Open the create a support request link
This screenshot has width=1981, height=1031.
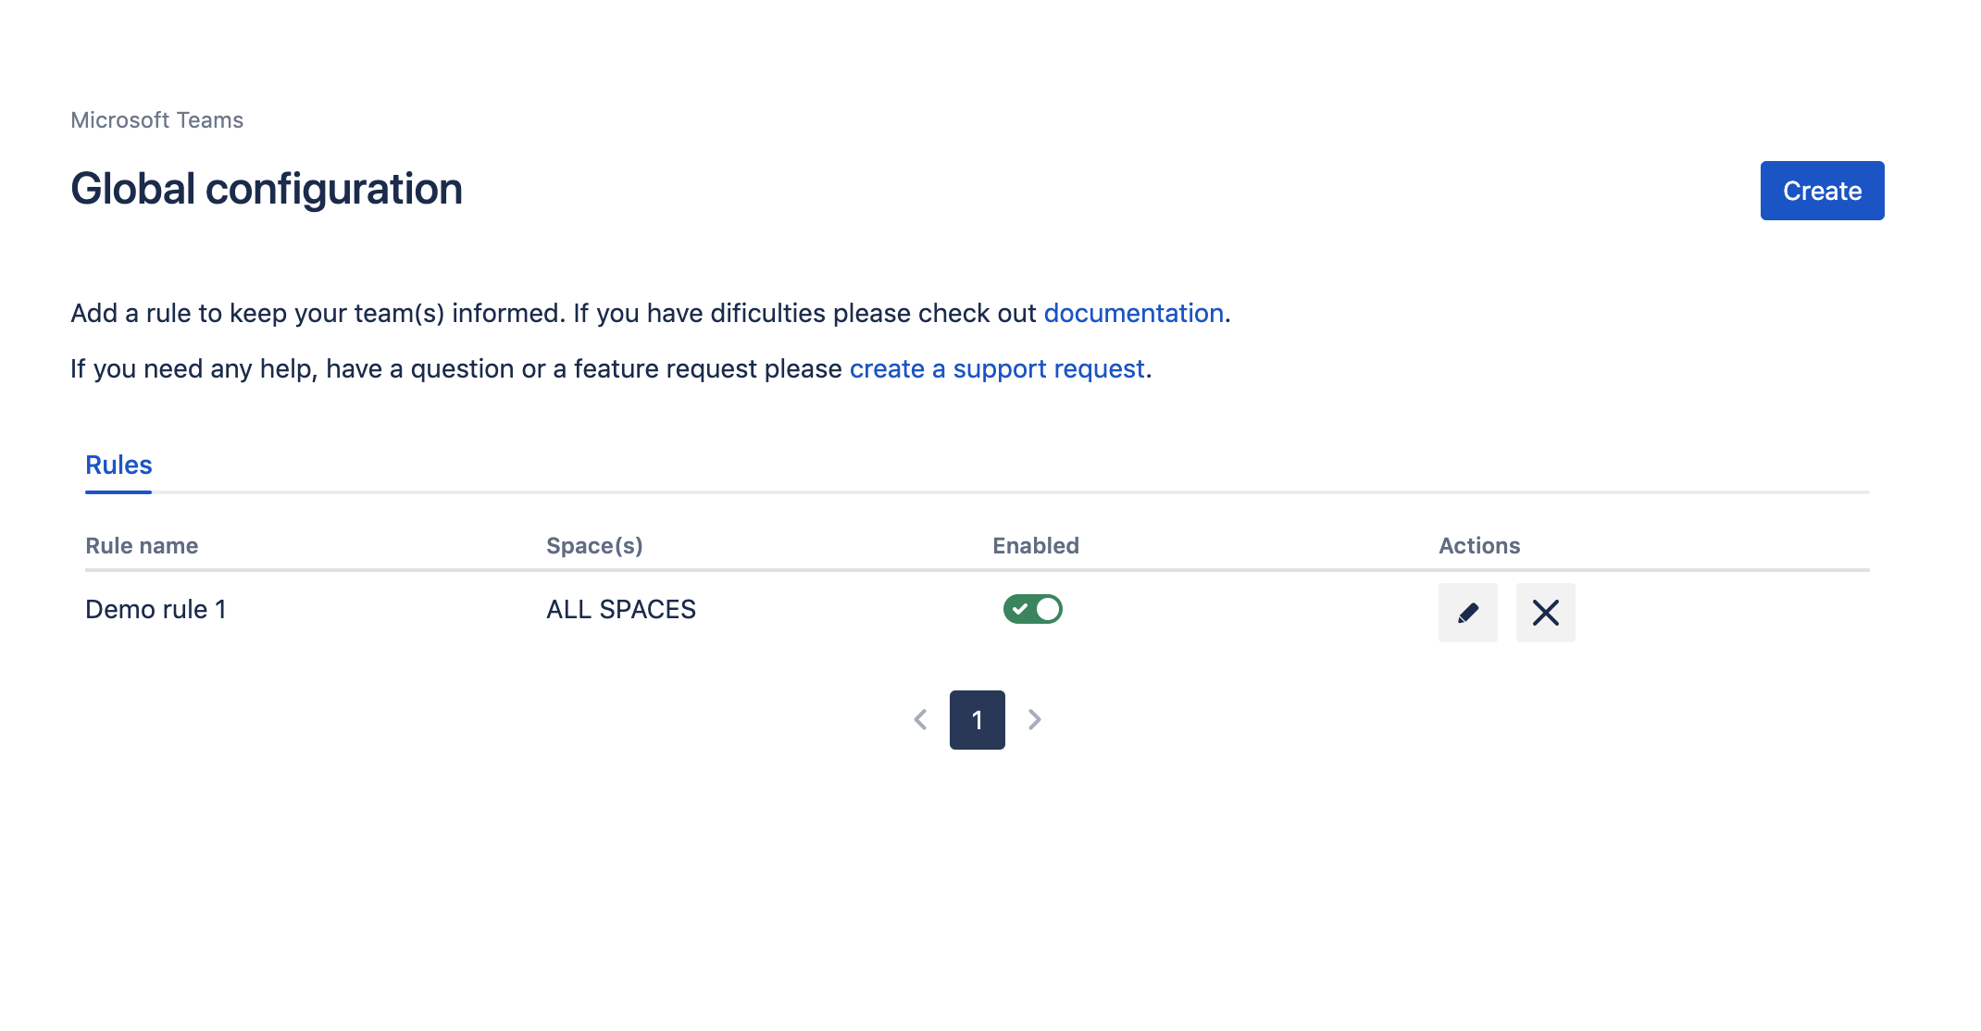997,369
